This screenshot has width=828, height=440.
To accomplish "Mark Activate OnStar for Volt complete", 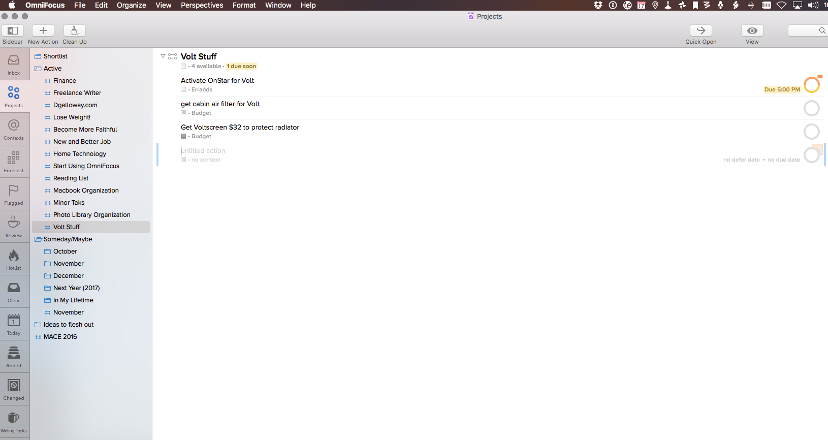I will pyautogui.click(x=812, y=85).
